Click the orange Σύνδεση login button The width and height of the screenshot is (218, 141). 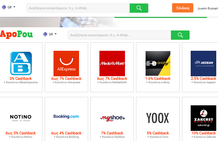tap(183, 8)
